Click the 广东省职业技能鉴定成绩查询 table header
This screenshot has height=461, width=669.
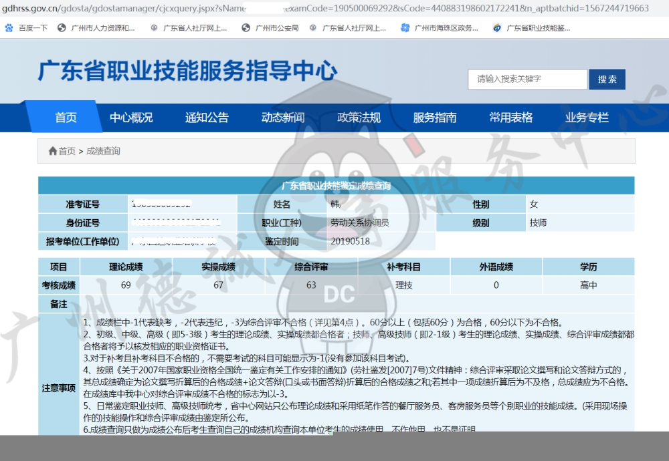(x=337, y=186)
